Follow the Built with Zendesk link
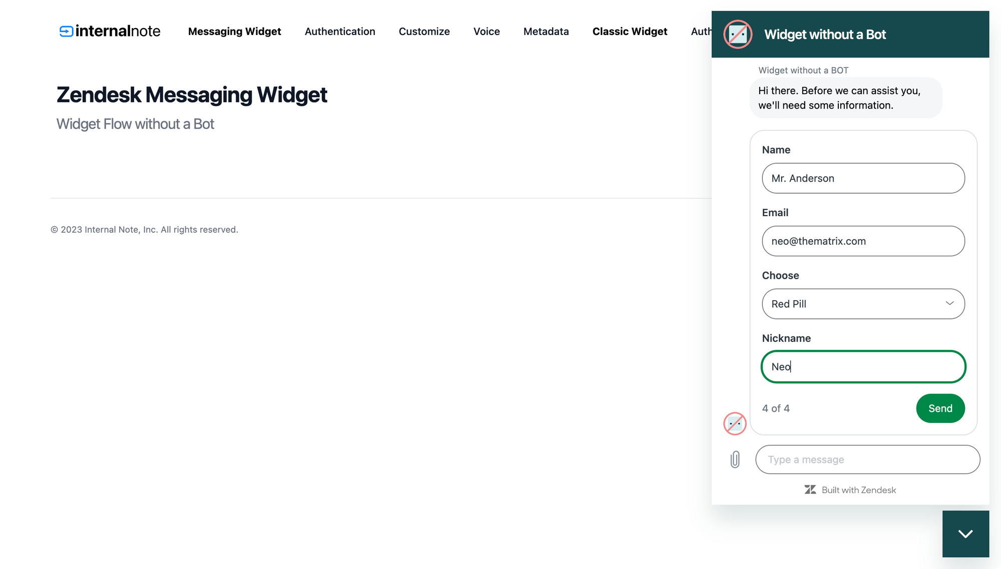The image size is (1001, 569). (x=850, y=490)
